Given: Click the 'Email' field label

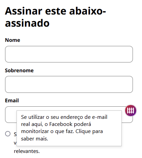Looking at the screenshot, I should [12, 101].
